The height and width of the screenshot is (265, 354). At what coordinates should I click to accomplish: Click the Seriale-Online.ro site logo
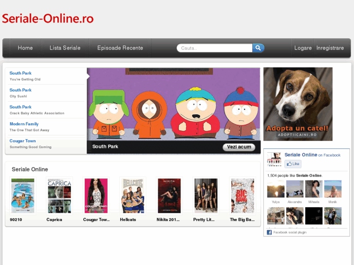(48, 18)
